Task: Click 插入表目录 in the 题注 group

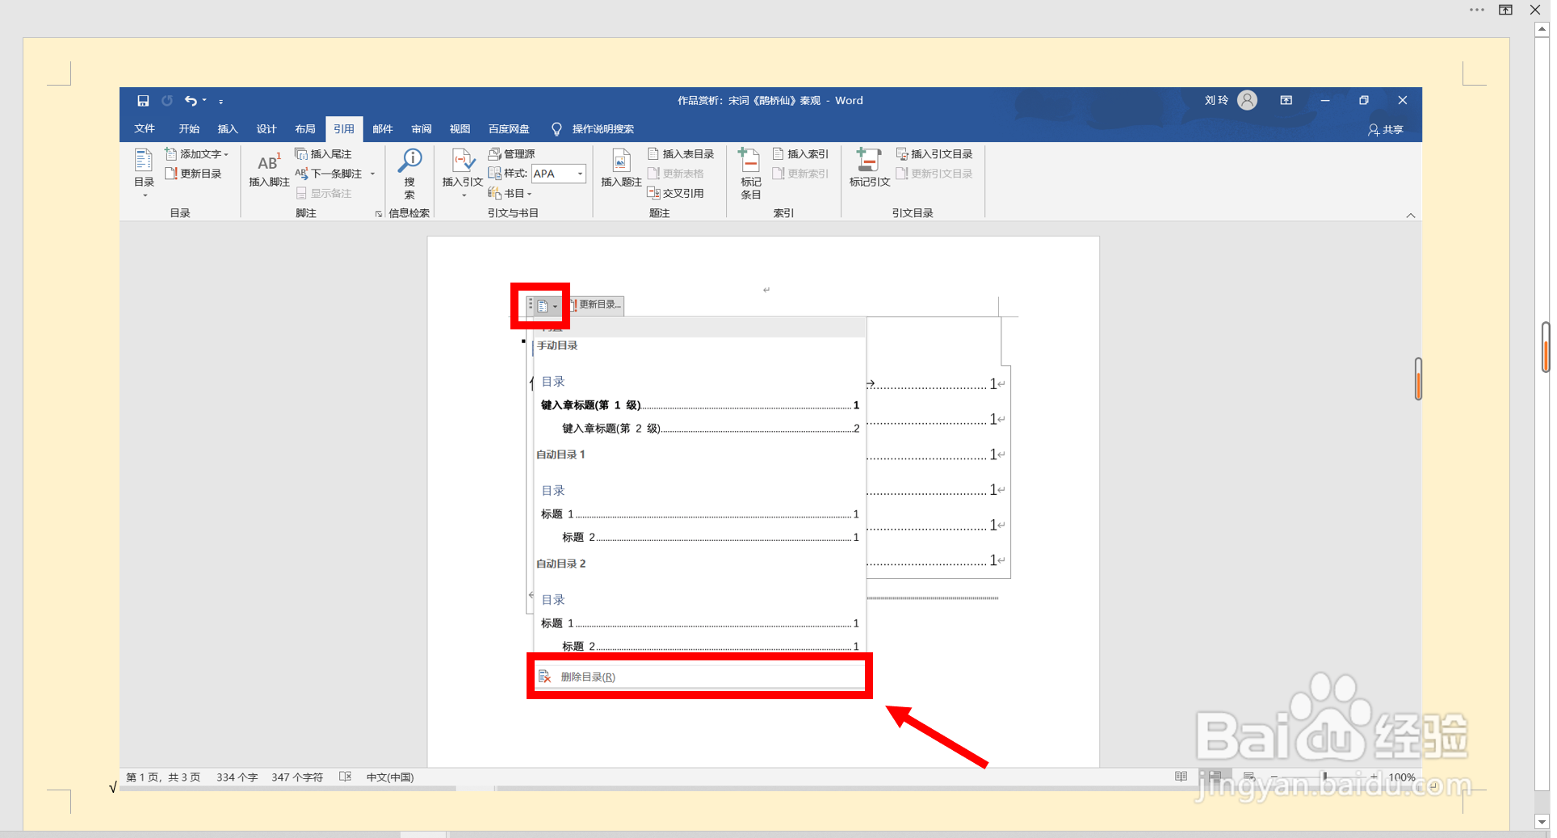Action: (x=681, y=153)
